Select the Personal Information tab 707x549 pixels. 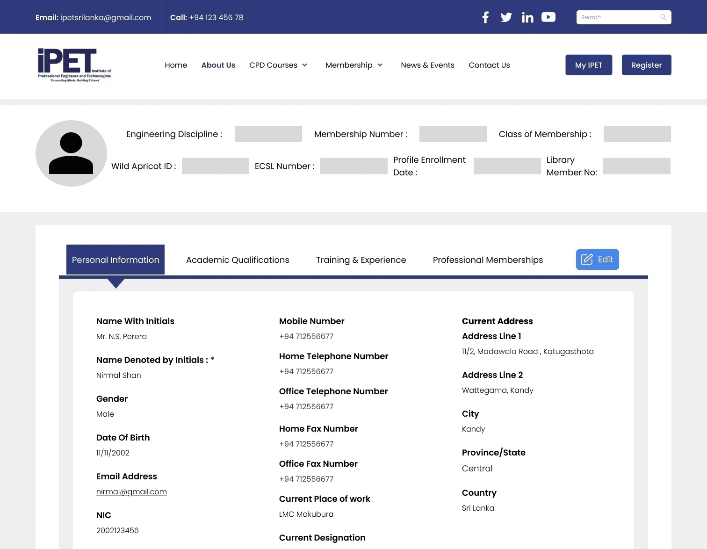tap(115, 260)
